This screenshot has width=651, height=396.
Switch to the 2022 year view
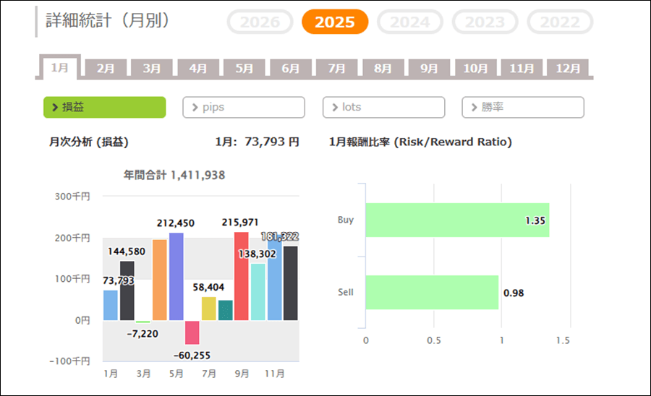(560, 22)
